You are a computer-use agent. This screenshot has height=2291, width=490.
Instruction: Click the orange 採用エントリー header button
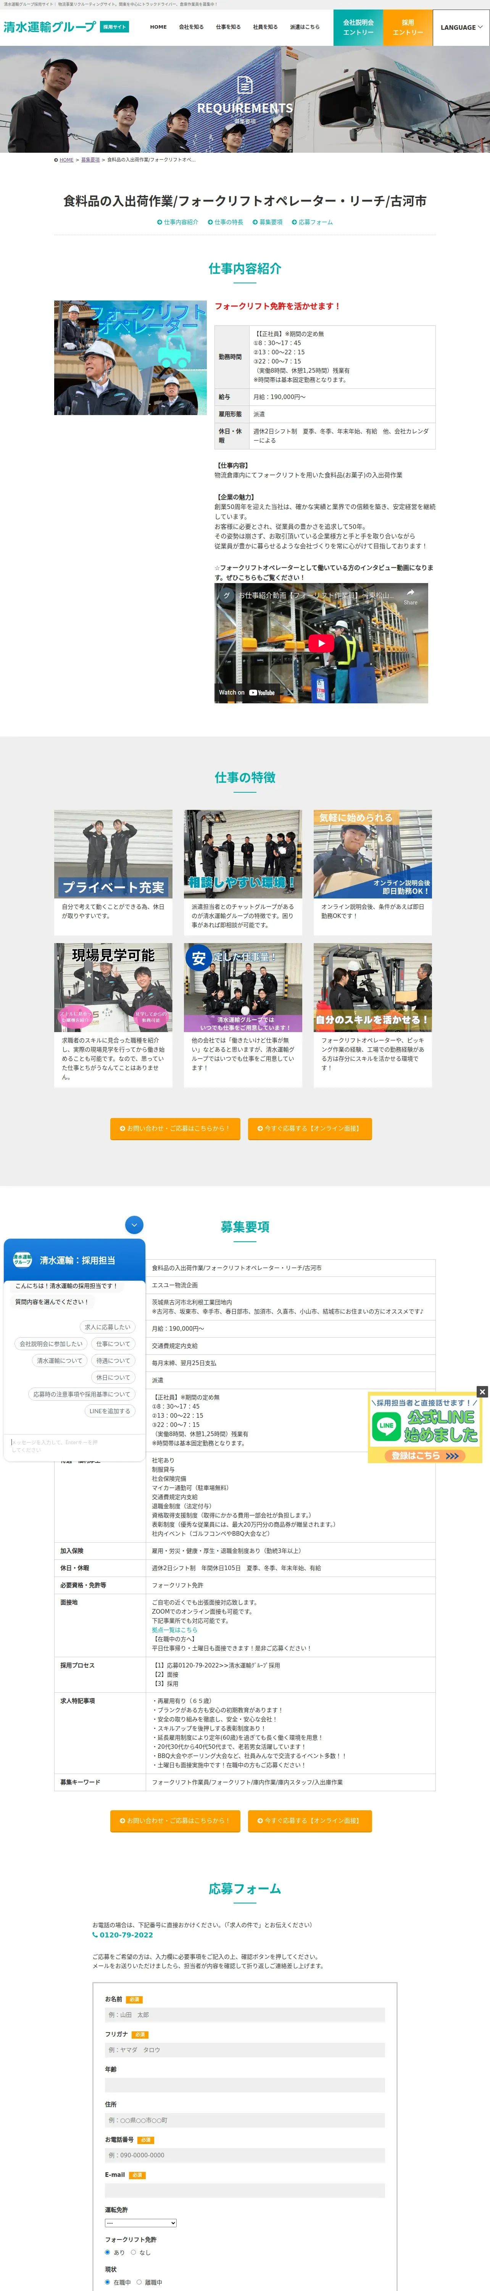click(x=408, y=27)
